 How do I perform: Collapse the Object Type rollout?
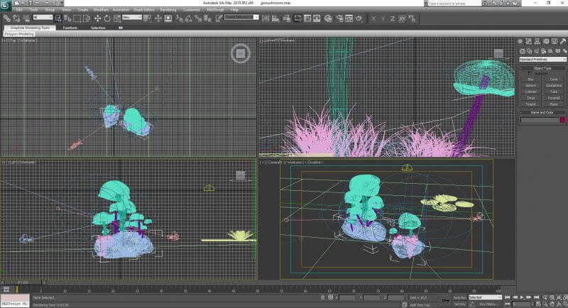pyautogui.click(x=542, y=68)
